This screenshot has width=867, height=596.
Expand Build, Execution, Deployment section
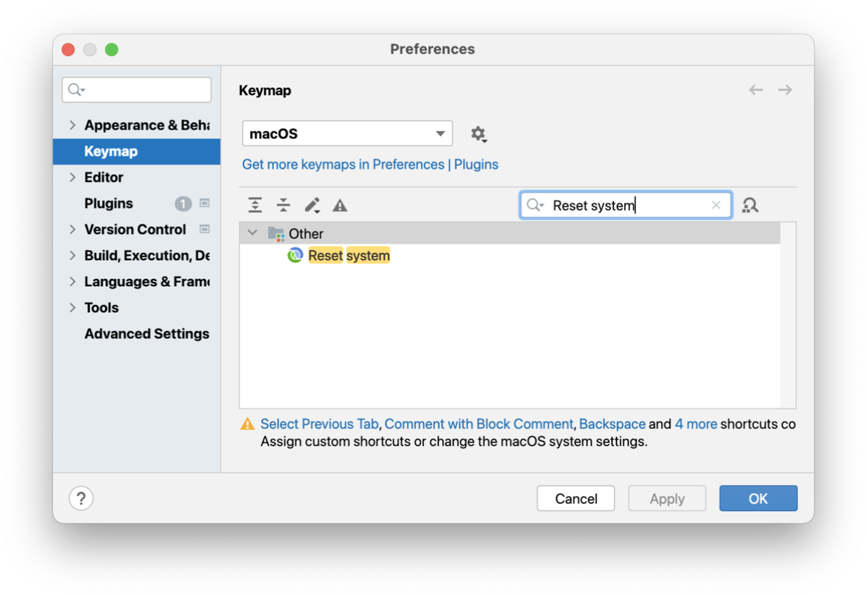(72, 255)
